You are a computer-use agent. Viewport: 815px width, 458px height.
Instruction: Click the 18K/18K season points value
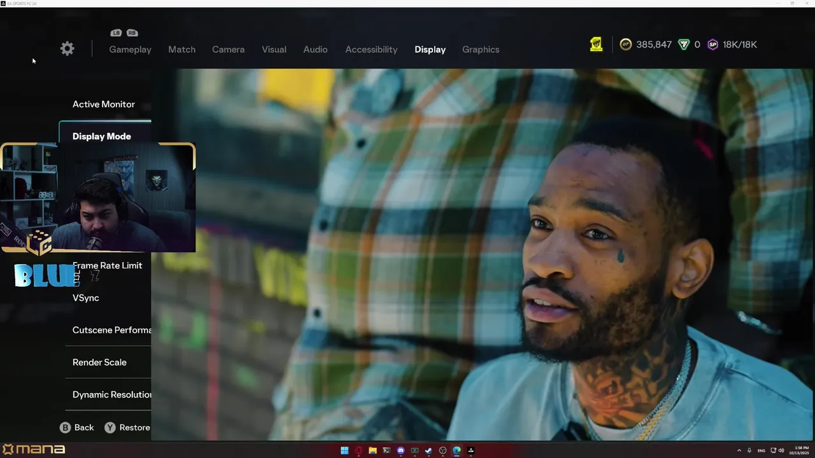pos(740,45)
